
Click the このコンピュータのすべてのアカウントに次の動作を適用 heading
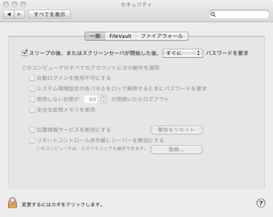pyautogui.click(x=93, y=68)
